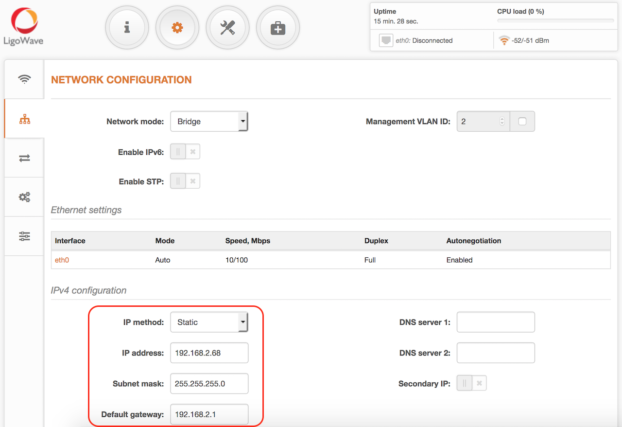Toggle the Secondary IP switch

[471, 383]
